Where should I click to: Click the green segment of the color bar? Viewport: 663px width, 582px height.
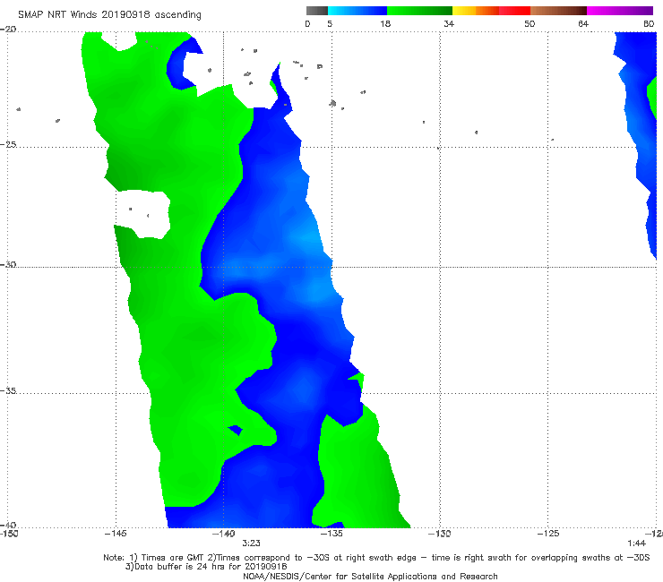coord(419,11)
